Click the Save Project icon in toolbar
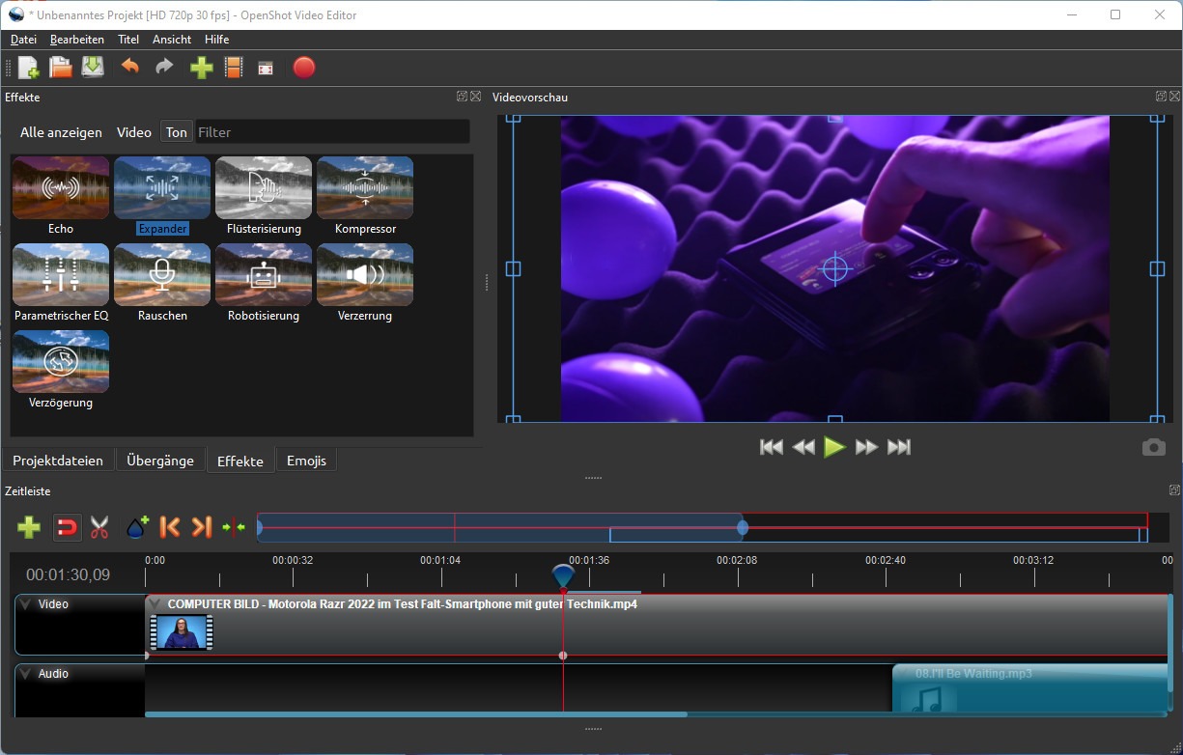Image resolution: width=1183 pixels, height=755 pixels. coord(93,68)
